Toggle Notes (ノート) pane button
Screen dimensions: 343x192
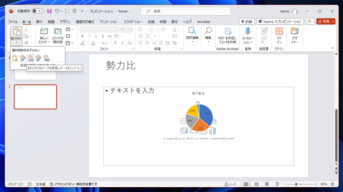tap(231, 184)
